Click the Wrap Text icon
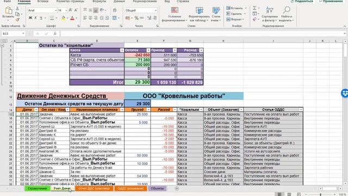The width and height of the screenshot is (348, 196). tap(115, 10)
